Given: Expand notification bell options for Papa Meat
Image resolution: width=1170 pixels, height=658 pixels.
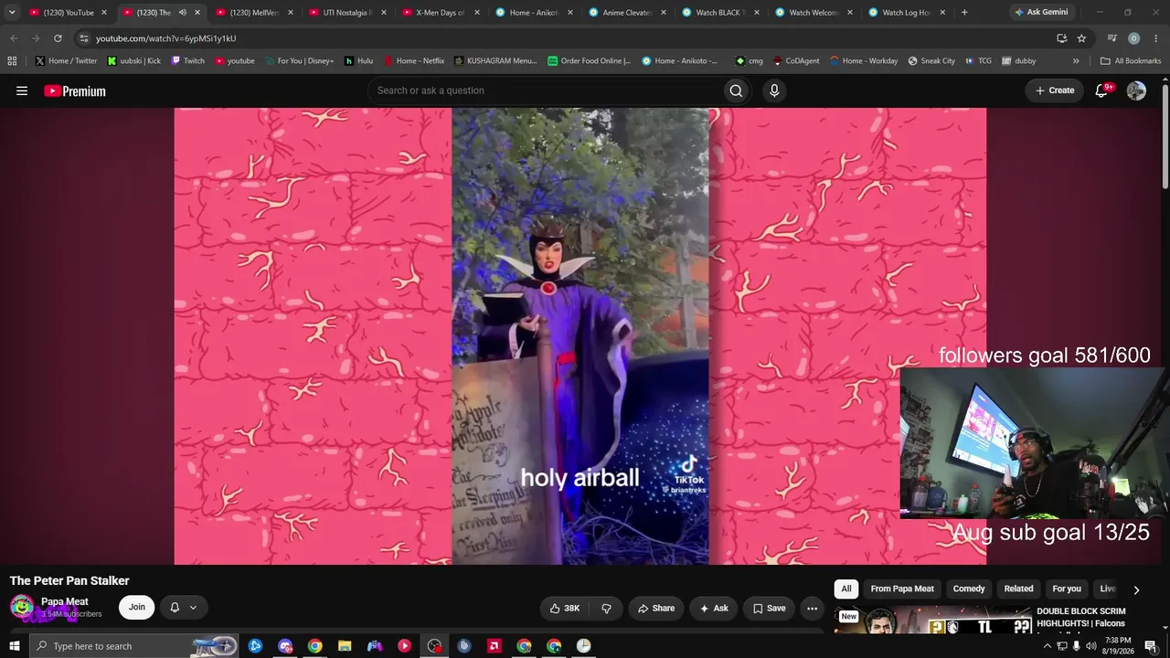Looking at the screenshot, I should coord(183,608).
